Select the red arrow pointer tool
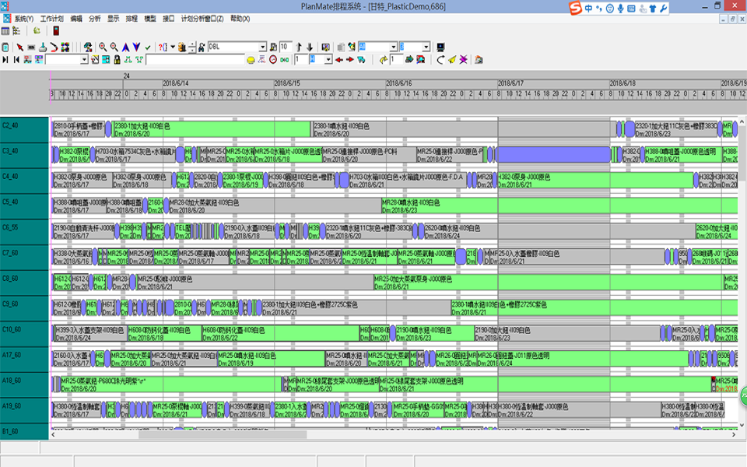The image size is (747, 467). pyautogui.click(x=20, y=47)
